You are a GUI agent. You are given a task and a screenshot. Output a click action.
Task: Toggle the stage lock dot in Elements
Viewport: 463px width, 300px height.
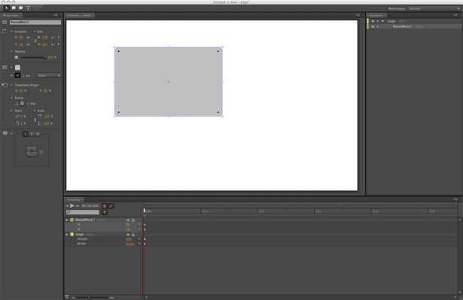click(x=378, y=21)
